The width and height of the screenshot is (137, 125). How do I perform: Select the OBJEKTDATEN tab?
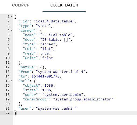click(x=64, y=5)
